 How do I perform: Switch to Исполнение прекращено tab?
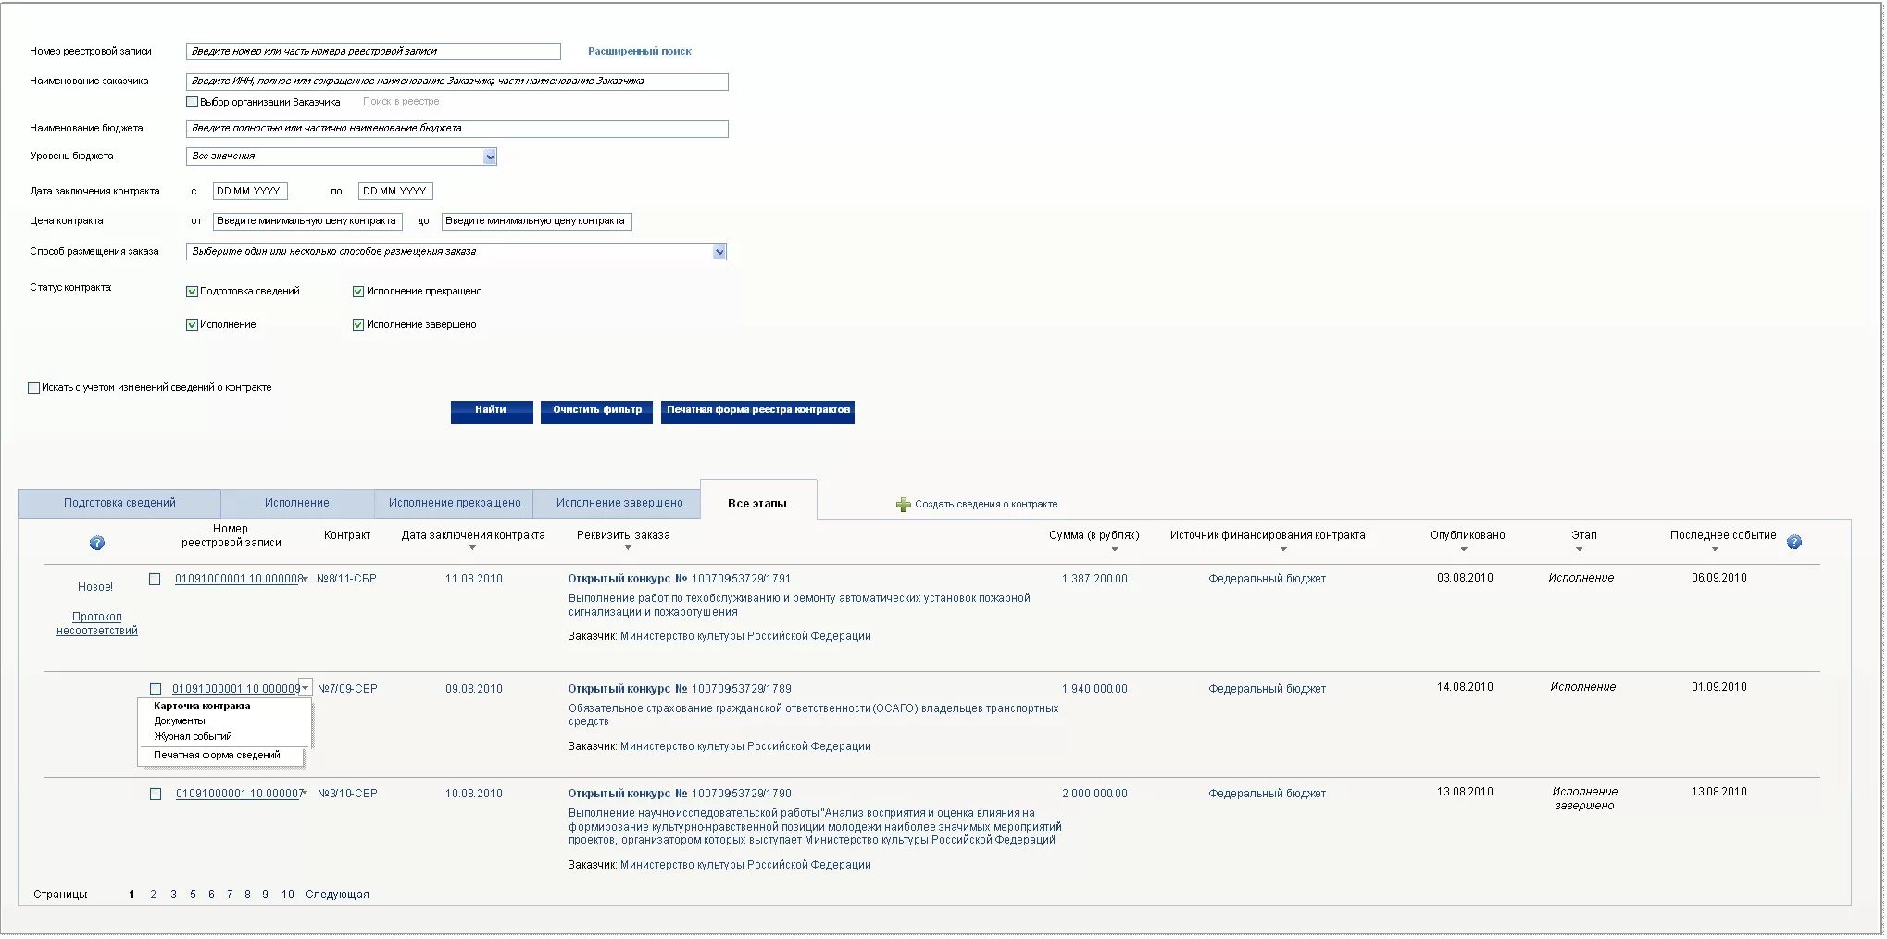[455, 504]
